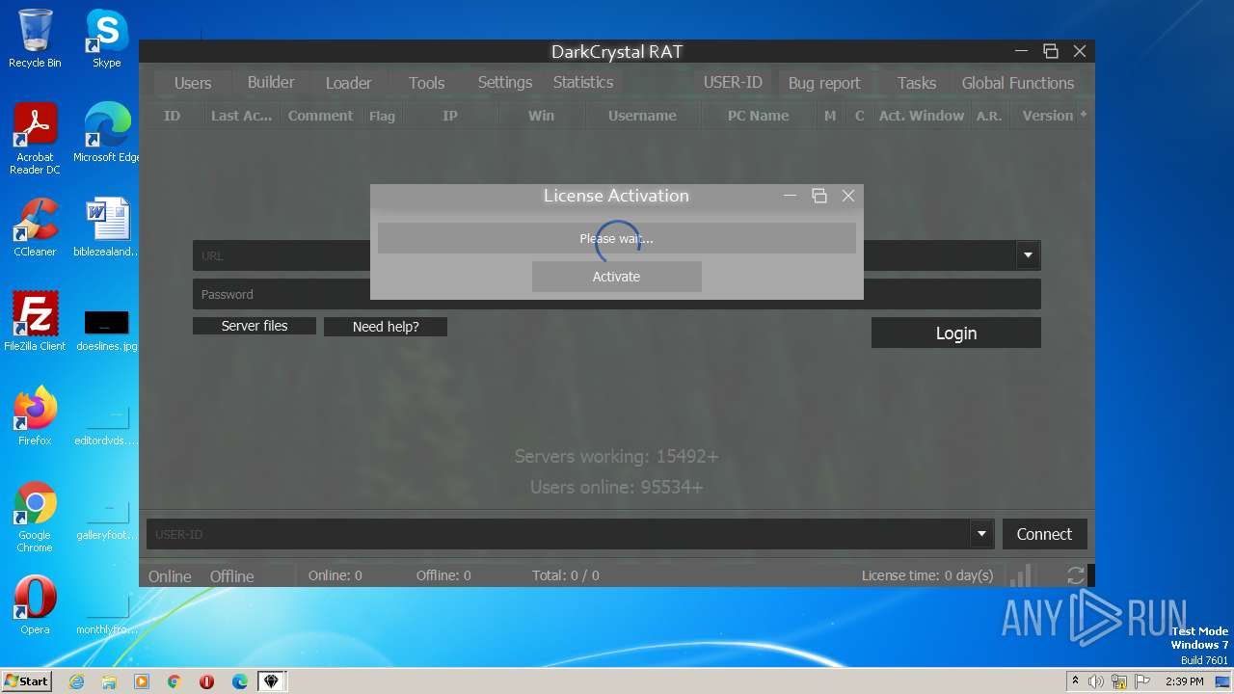Open the Tools tab
This screenshot has width=1234, height=694.
(x=426, y=83)
